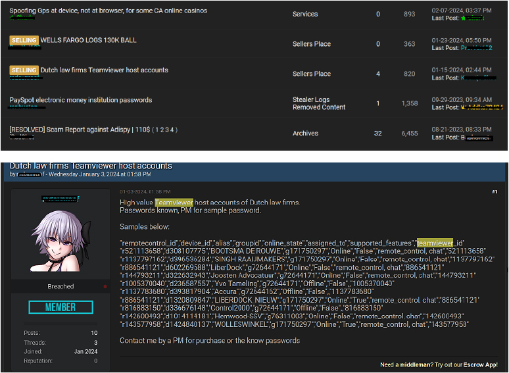Open the 'Services' forum link
Image resolution: width=509 pixels, height=373 pixels.
pyautogui.click(x=305, y=14)
